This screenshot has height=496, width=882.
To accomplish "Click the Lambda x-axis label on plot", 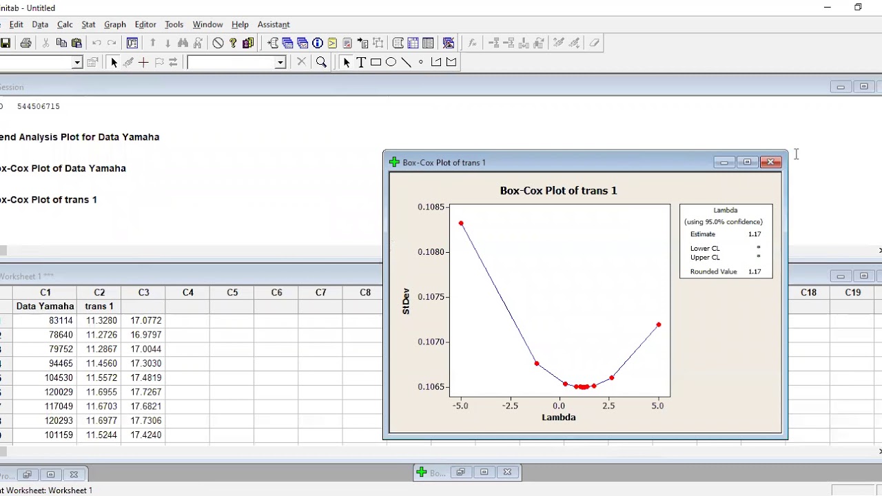I will (558, 417).
